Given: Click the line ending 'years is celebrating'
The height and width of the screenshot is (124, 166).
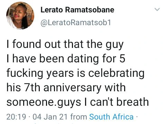Looking at the screenshot, I should click(75, 73).
